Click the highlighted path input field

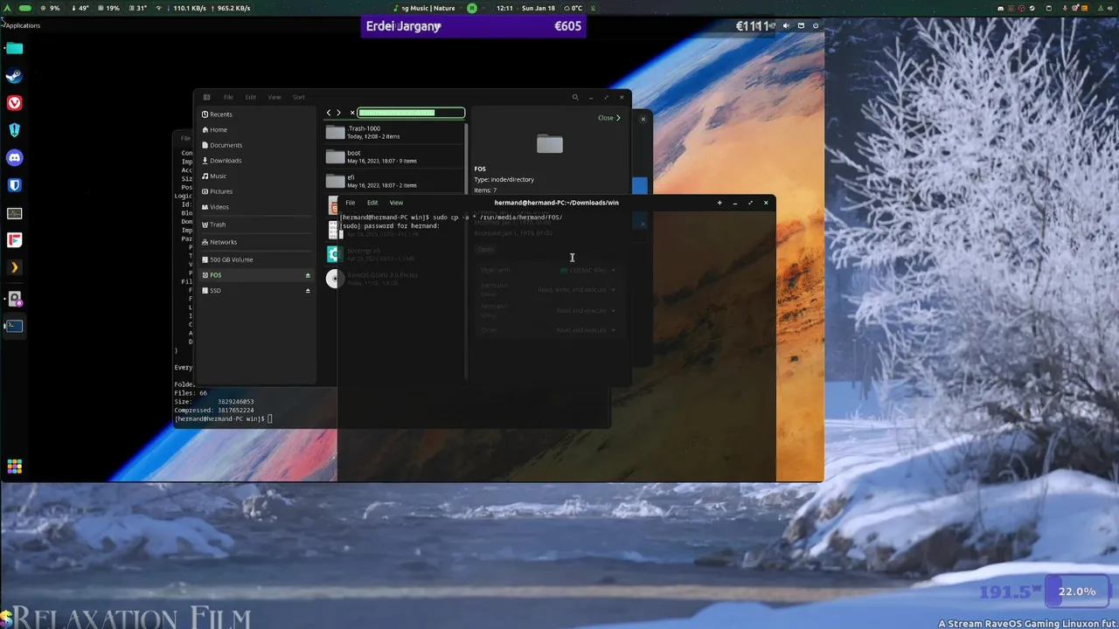pyautogui.click(x=411, y=113)
